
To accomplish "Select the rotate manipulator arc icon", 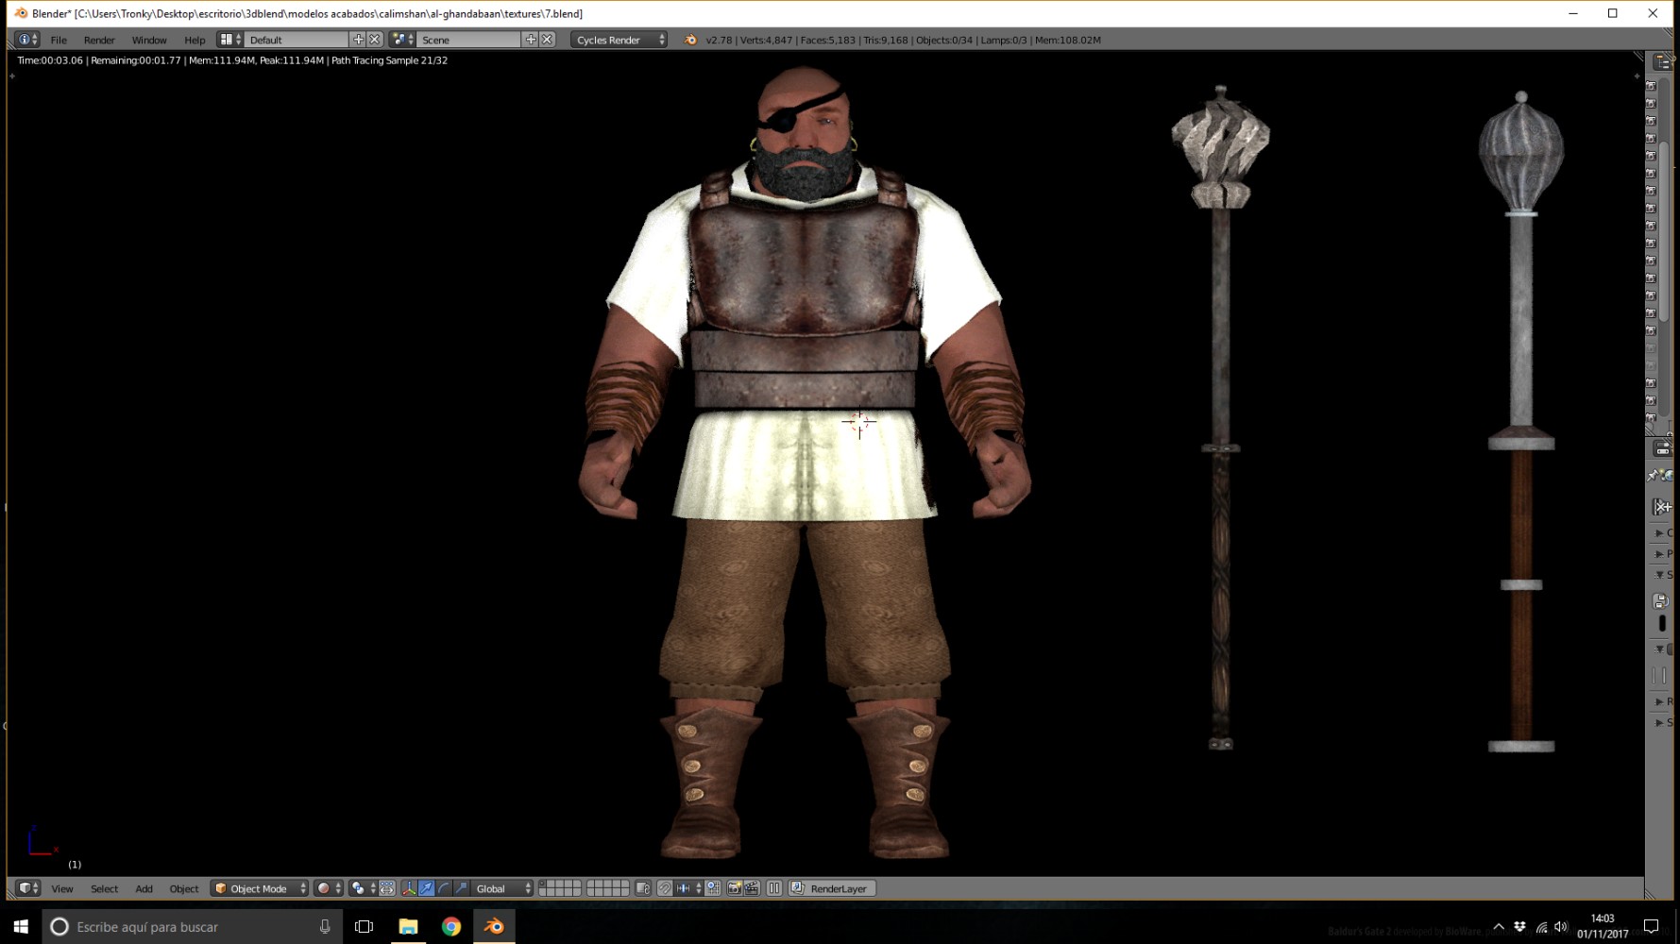I will (444, 888).
